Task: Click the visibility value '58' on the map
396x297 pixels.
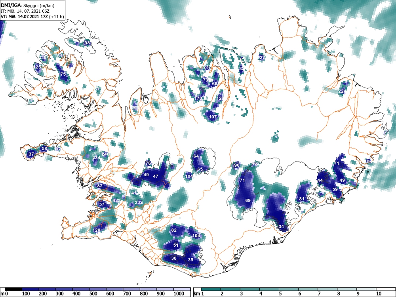Action: coord(44,148)
